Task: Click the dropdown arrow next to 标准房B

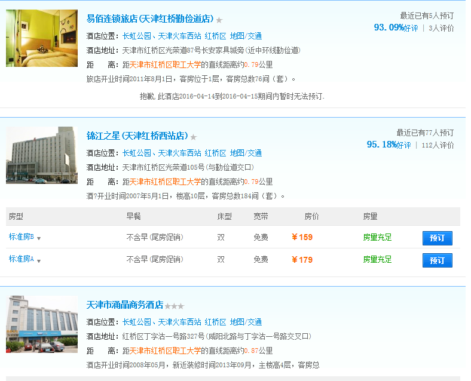Action: [x=39, y=238]
